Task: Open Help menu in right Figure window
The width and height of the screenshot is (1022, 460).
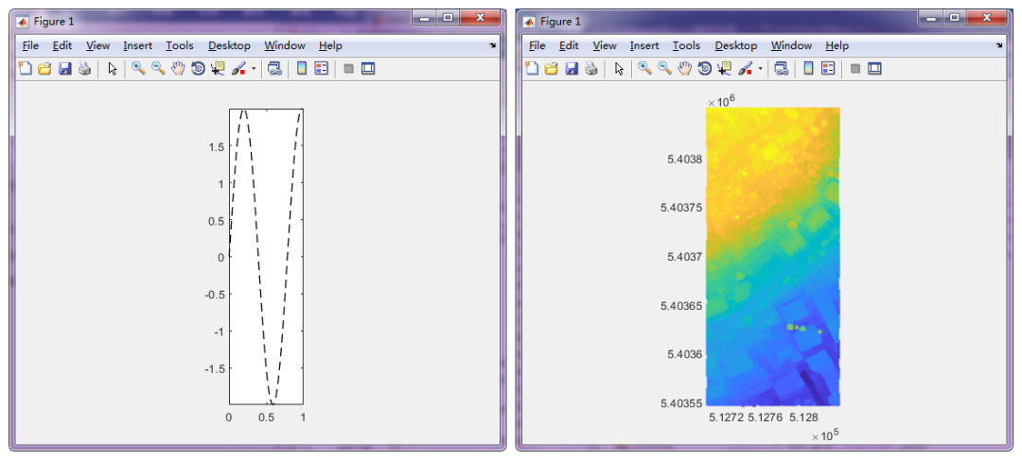Action: (837, 45)
